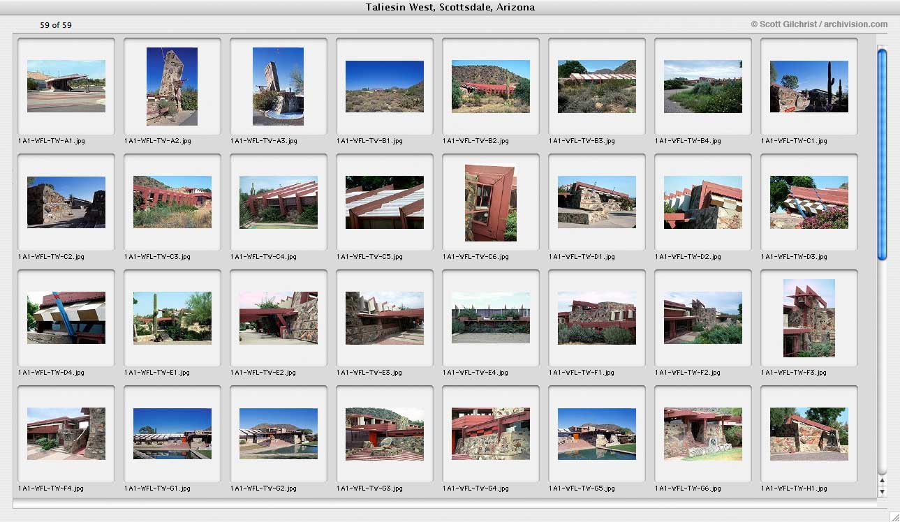This screenshot has width=900, height=522.
Task: Select thumbnail 1A1-WFL-TW-G6.jpg
Action: point(703,433)
